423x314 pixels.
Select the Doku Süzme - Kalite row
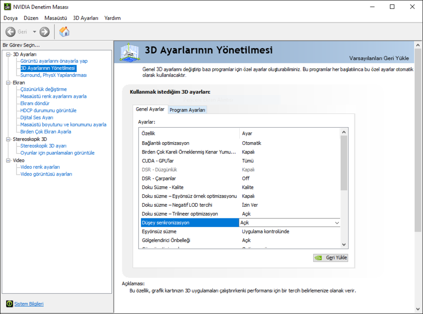[240, 187]
